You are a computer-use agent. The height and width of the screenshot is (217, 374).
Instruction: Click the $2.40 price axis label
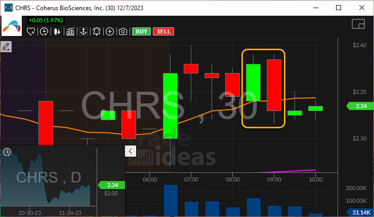(x=359, y=45)
